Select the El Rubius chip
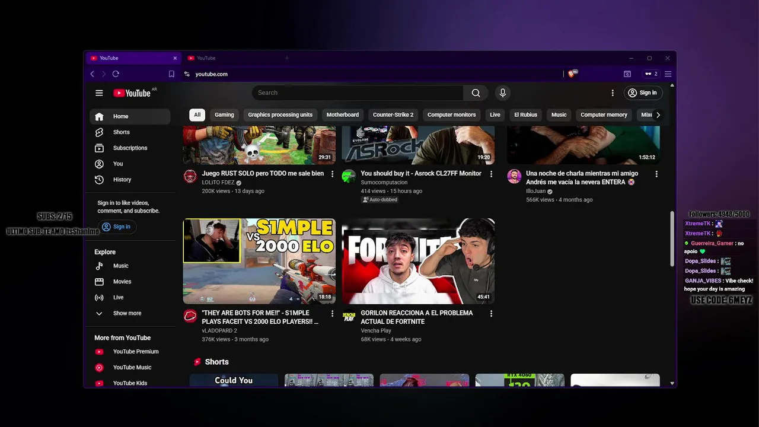759x427 pixels. point(525,115)
